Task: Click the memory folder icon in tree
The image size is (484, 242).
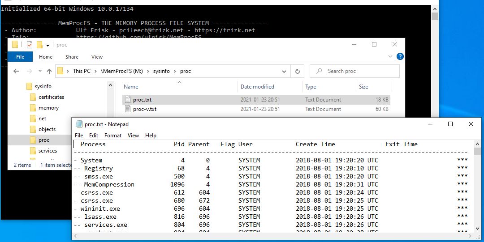Action: pyautogui.click(x=33, y=108)
